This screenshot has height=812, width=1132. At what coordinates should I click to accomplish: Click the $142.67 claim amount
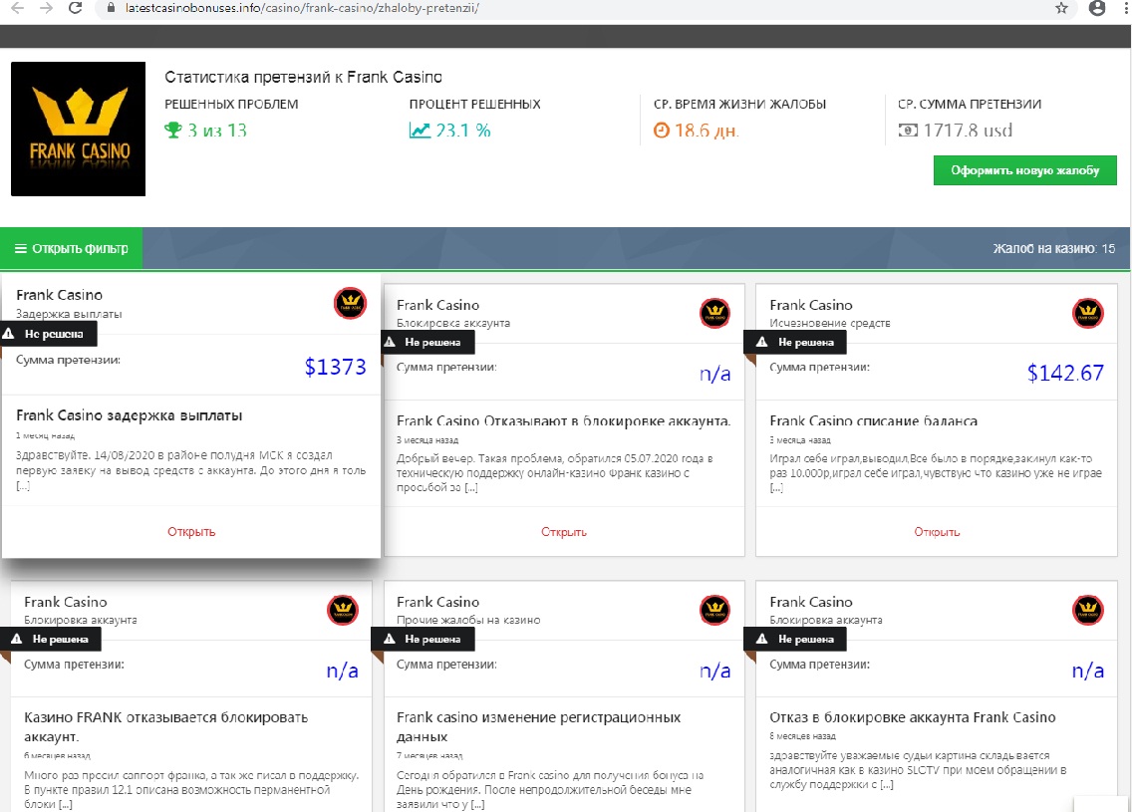tap(1065, 374)
